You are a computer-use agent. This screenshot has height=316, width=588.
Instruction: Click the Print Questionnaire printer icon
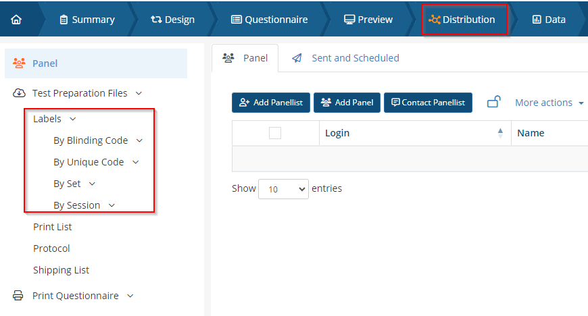[x=20, y=296]
